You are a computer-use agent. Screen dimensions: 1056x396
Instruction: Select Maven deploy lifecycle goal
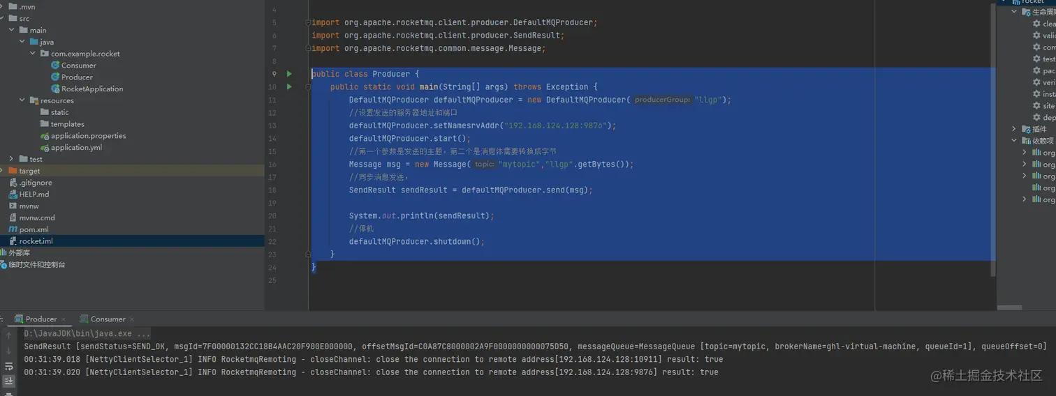click(x=1045, y=118)
